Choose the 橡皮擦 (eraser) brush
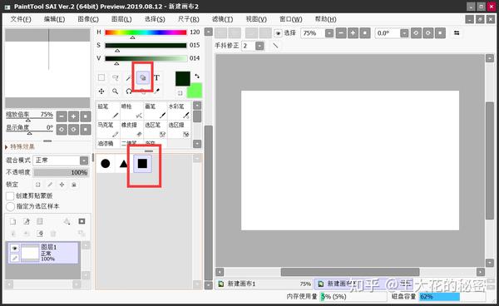This screenshot has width=499, height=306. (x=131, y=129)
